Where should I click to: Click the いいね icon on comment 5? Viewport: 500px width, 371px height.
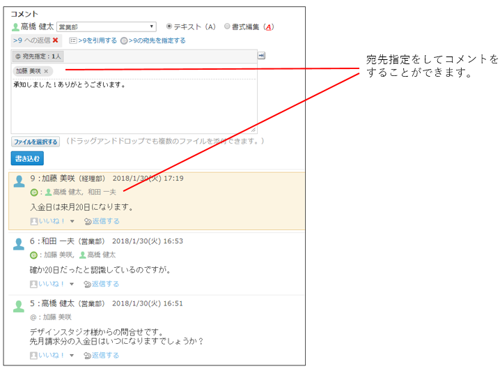coord(33,355)
